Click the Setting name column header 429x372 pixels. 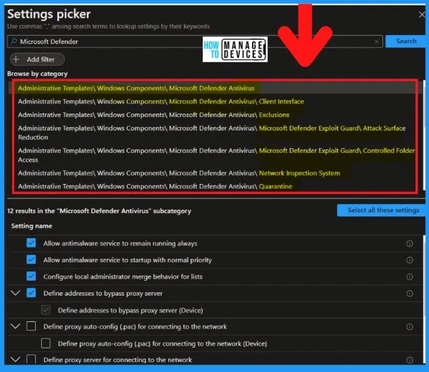click(x=32, y=226)
